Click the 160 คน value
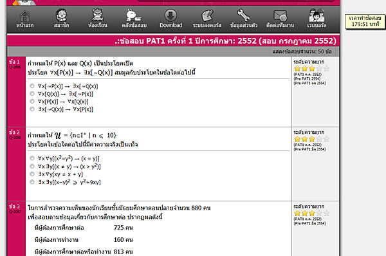Image resolution: width=386 pixels, height=256 pixels. click(x=123, y=239)
